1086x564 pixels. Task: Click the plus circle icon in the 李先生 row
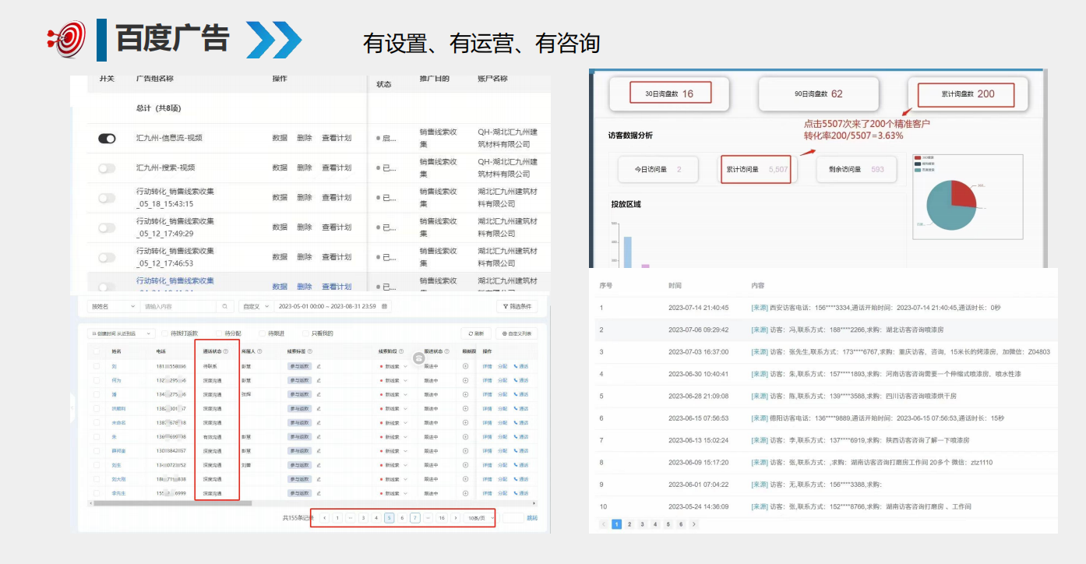(x=465, y=493)
